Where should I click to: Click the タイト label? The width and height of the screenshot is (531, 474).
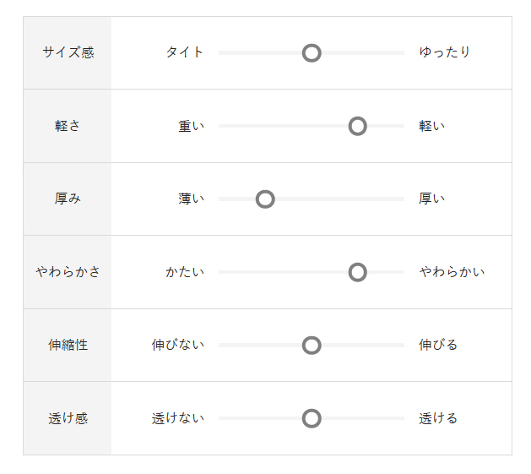(185, 52)
